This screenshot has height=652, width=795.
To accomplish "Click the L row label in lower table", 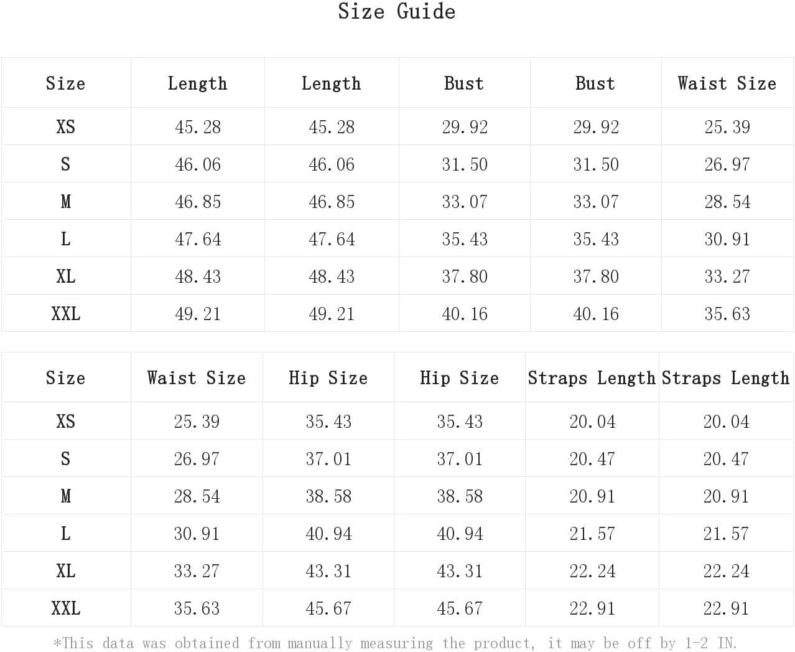I will [65, 534].
